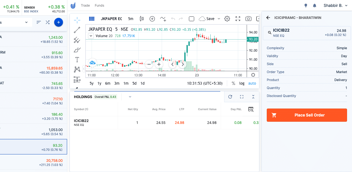Viewport: 352px width, 172px height.
Task: Open the chart layout rectangle icon
Action: tap(192, 19)
